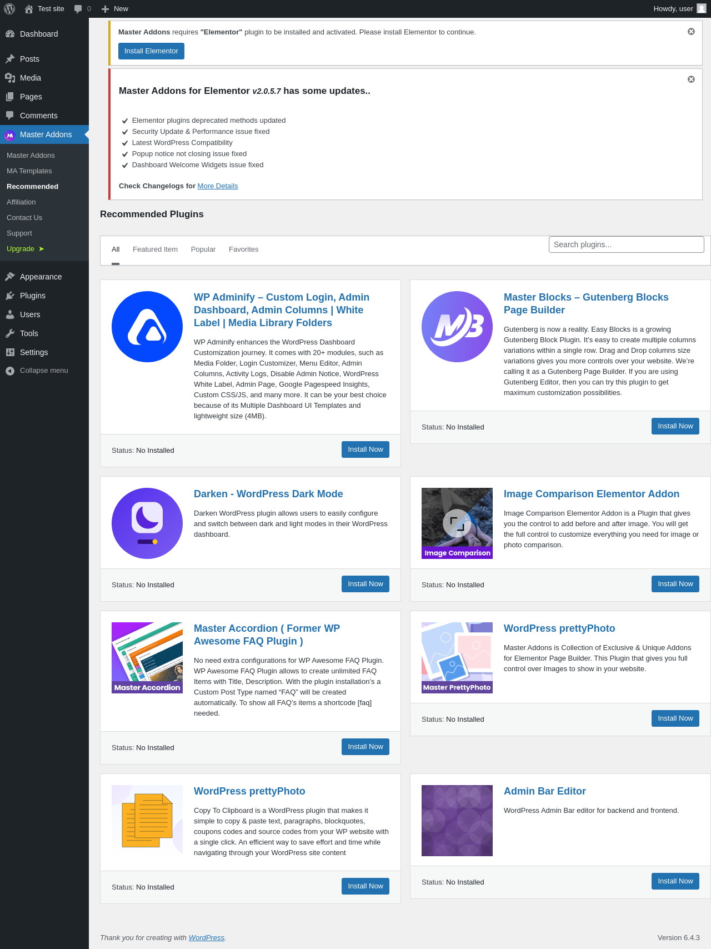711x949 pixels.
Task: Click the WP Adminify plugin logo
Action: click(x=147, y=327)
